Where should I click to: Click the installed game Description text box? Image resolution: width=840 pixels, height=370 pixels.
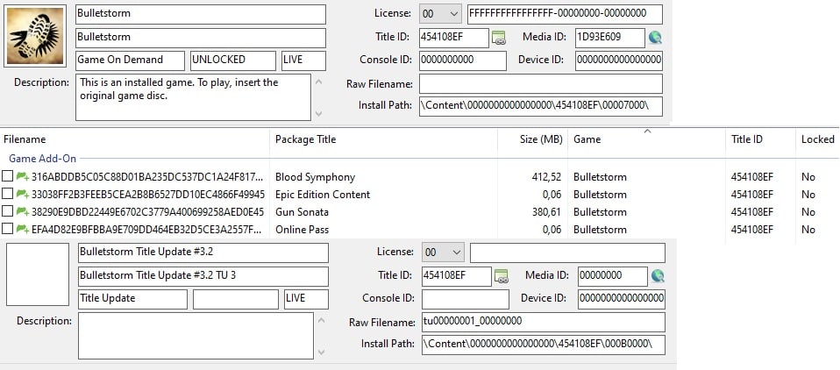(193, 97)
